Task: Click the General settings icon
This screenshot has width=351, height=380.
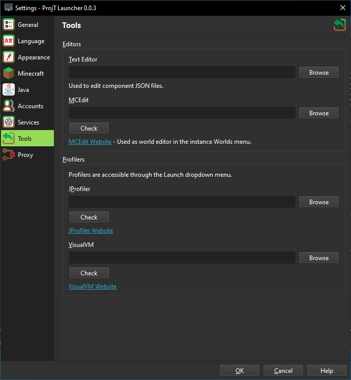Action: tap(9, 25)
